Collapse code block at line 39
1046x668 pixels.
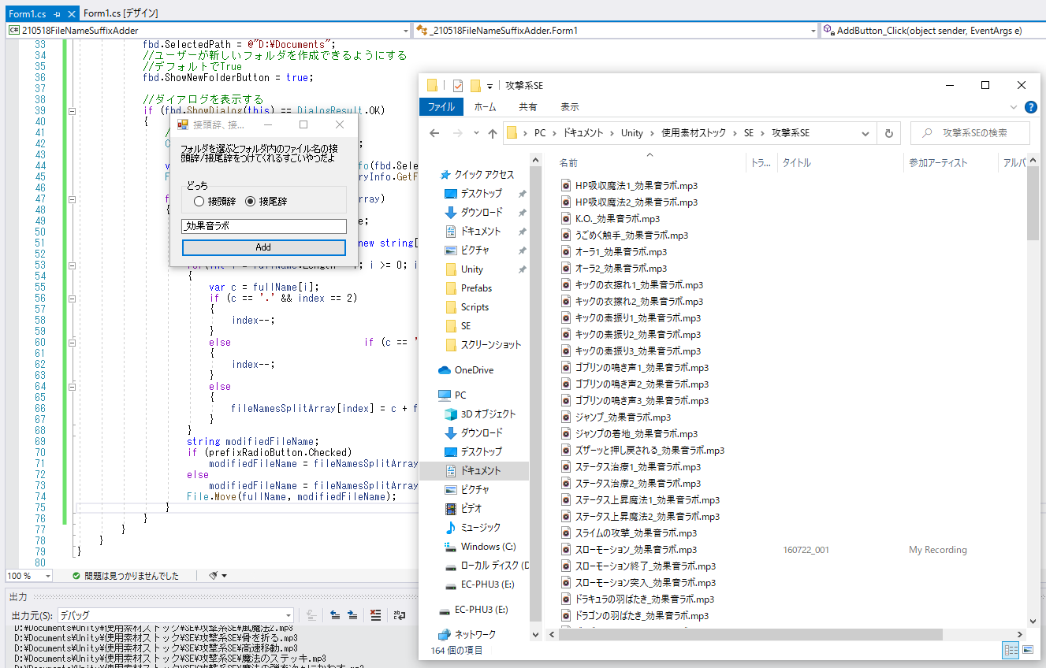72,111
